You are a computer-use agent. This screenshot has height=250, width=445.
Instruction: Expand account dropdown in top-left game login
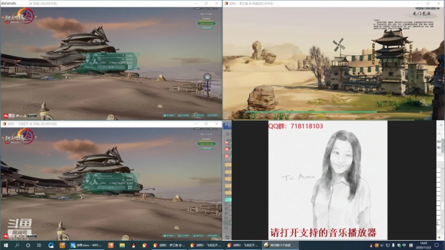[123, 56]
